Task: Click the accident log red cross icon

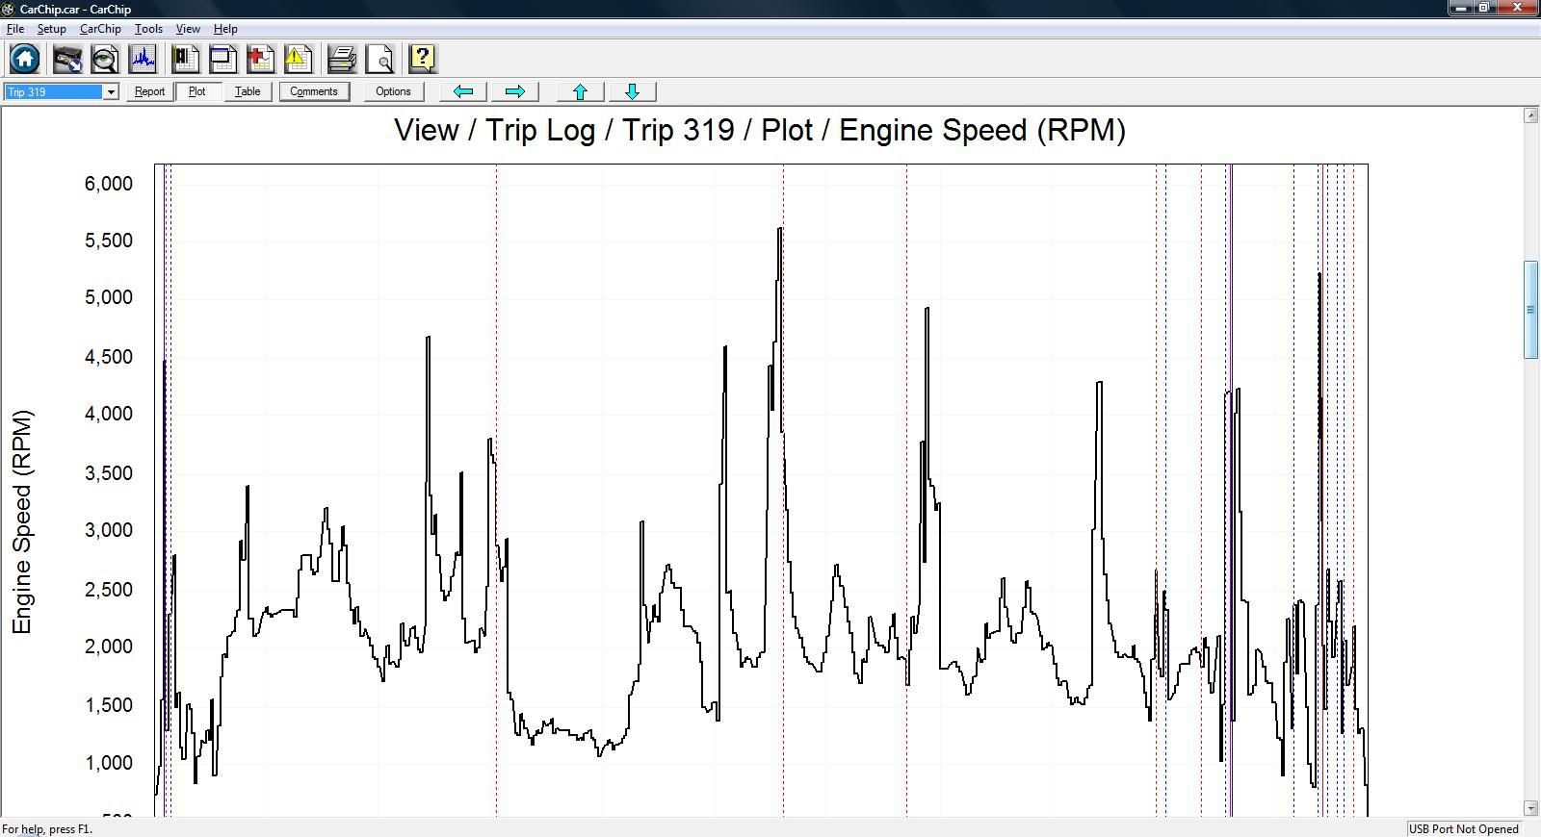Action: (x=260, y=60)
